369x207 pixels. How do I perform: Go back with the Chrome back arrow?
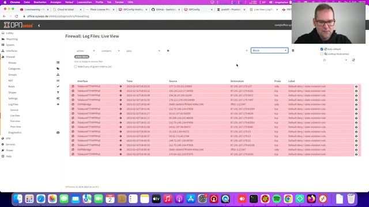click(4, 17)
